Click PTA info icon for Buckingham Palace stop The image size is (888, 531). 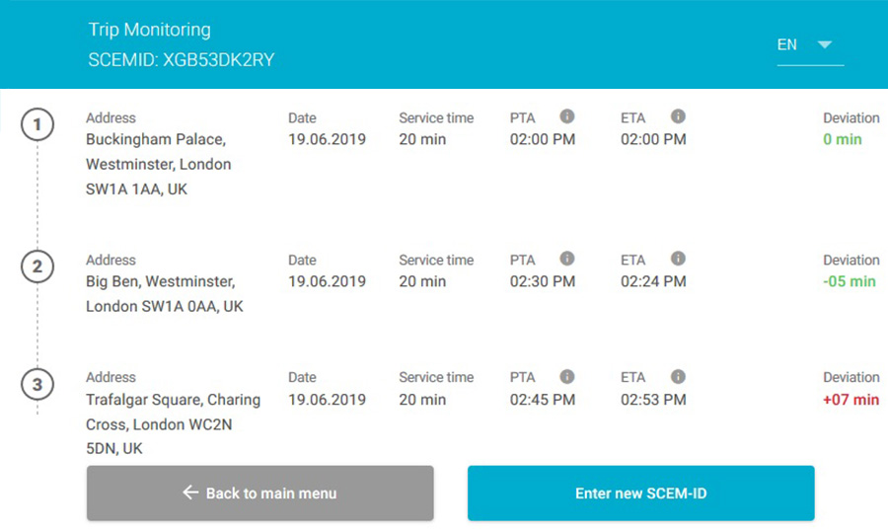(566, 116)
